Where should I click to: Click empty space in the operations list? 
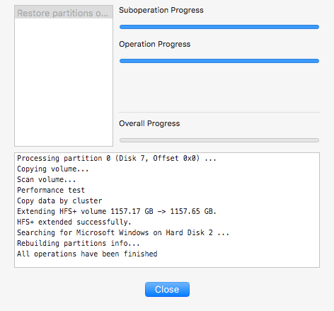64,83
